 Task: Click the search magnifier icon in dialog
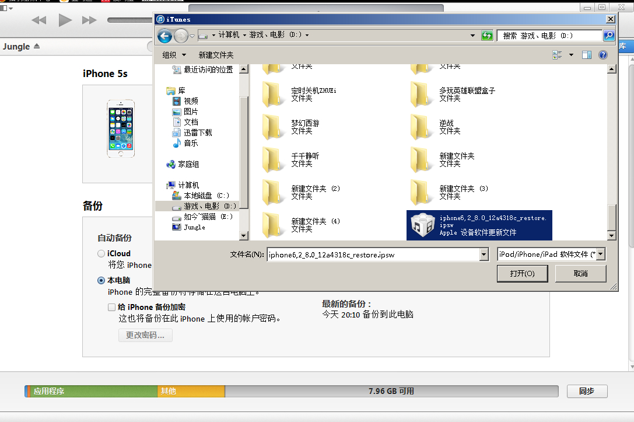click(x=608, y=36)
